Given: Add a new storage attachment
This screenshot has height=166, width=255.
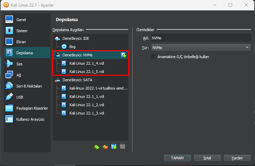Looking at the screenshot, I should pyautogui.click(x=114, y=147).
